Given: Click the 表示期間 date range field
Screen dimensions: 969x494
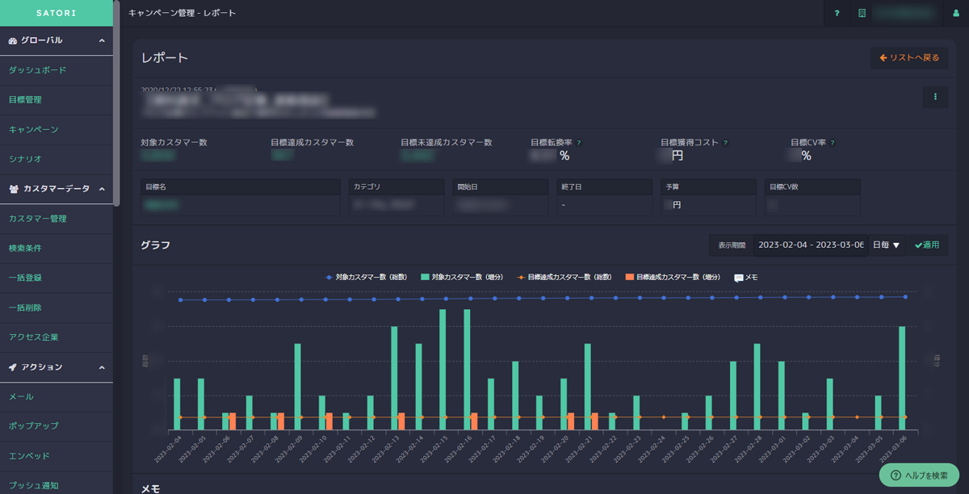Looking at the screenshot, I should (x=811, y=245).
